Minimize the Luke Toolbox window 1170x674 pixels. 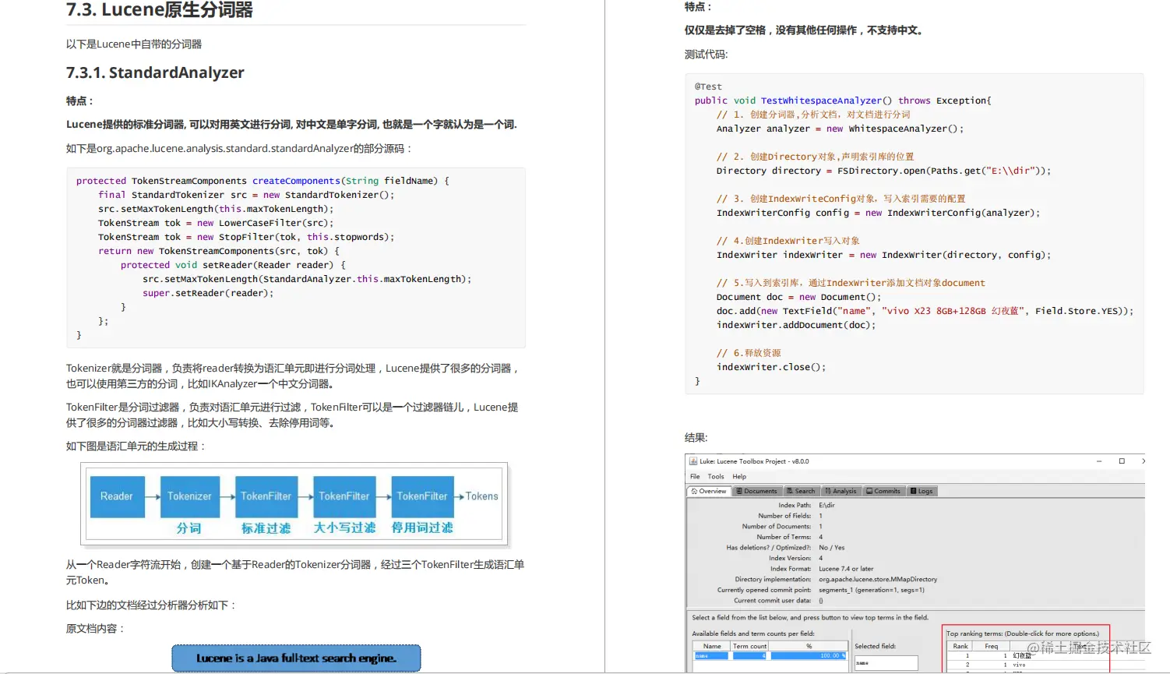pos(1099,461)
